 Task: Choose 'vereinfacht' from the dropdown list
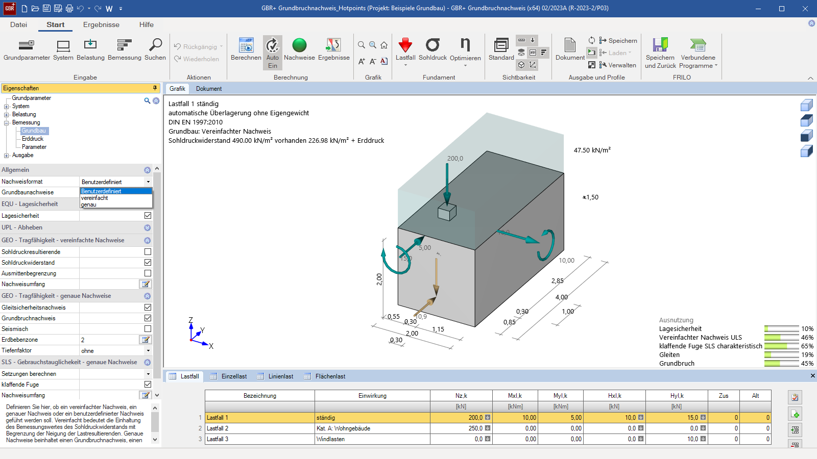(116, 198)
